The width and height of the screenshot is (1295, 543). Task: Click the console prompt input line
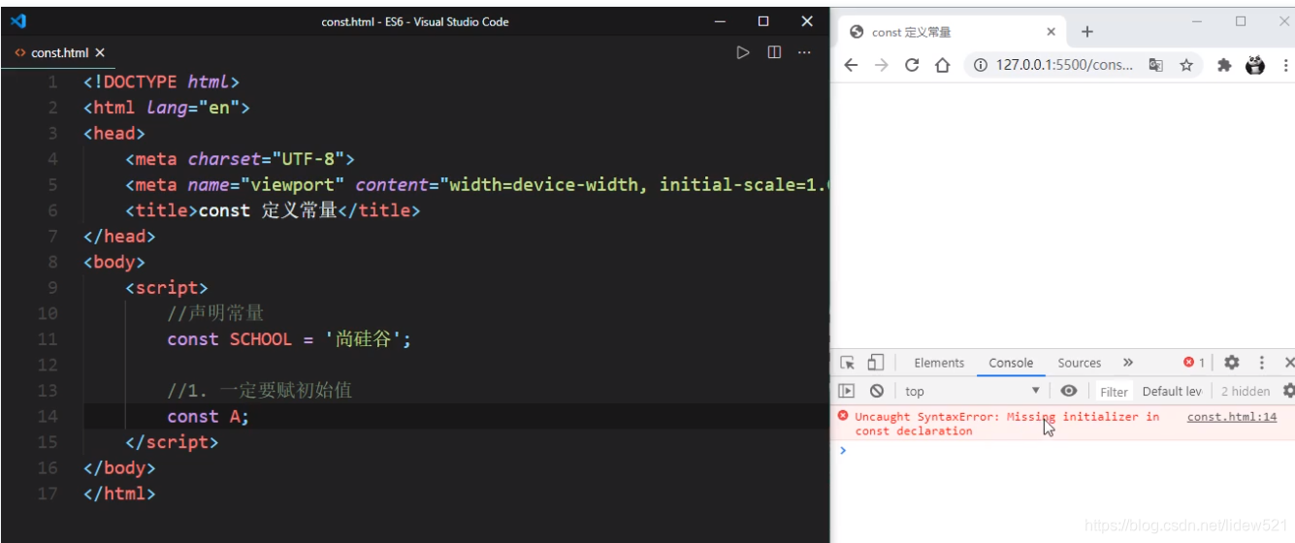click(x=1067, y=450)
